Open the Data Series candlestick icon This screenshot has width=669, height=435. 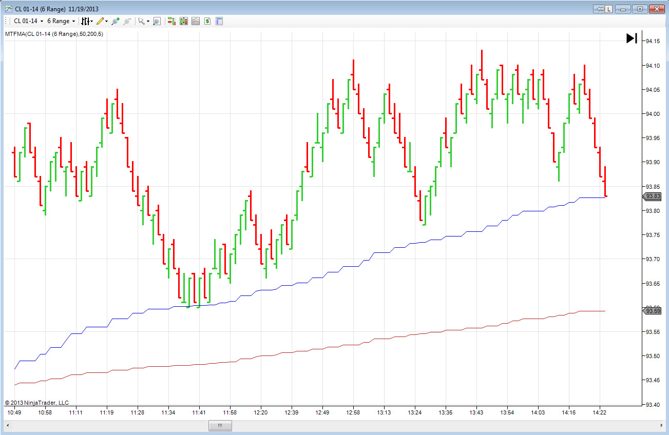184,21
